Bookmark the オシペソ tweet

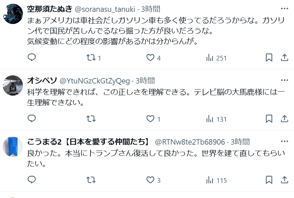(269, 119)
